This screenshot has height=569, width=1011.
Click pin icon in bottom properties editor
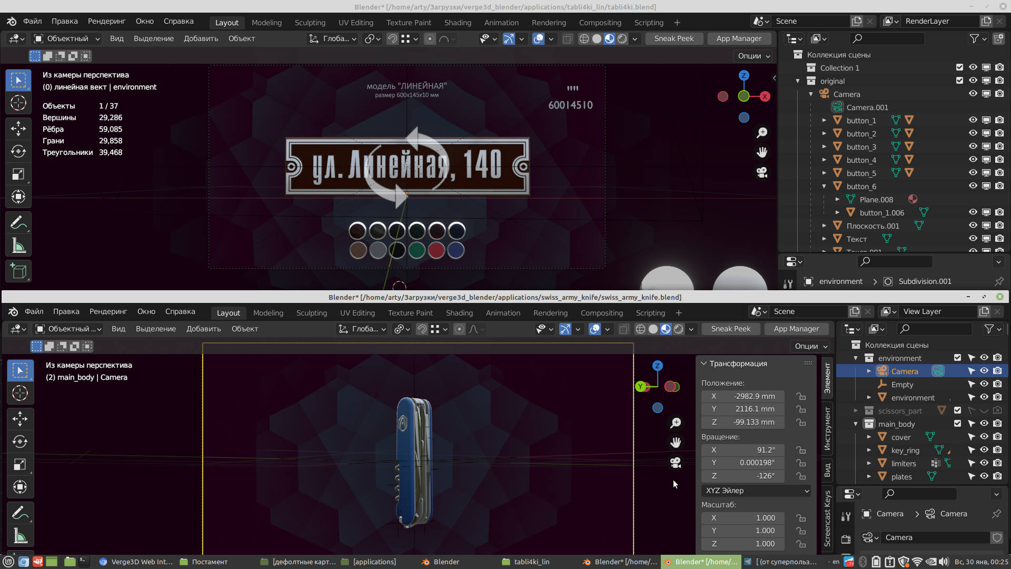(996, 514)
